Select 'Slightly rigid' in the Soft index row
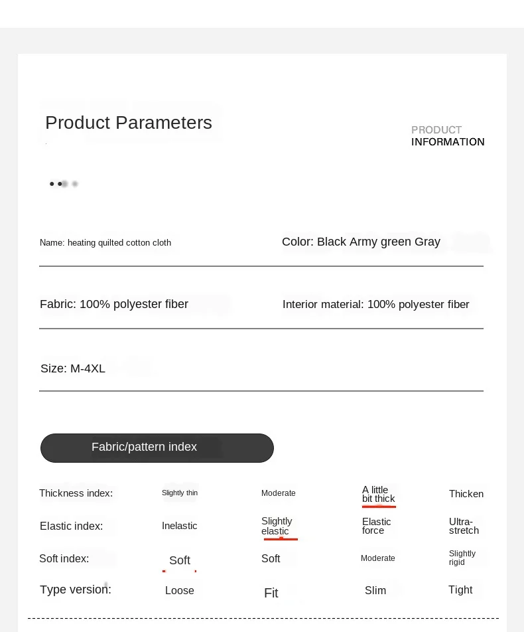This screenshot has width=524, height=632. point(462,558)
